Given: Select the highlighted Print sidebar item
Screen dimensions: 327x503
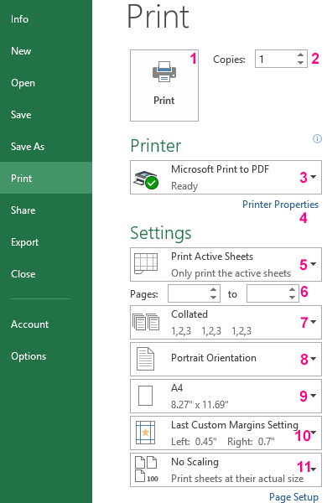Looking at the screenshot, I should coord(46,178).
